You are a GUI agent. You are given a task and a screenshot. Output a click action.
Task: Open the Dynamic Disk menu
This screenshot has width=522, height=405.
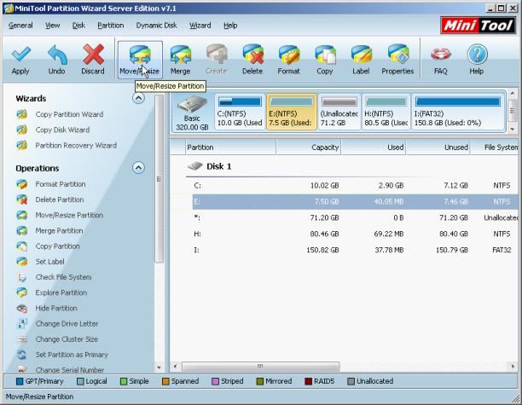click(x=156, y=26)
